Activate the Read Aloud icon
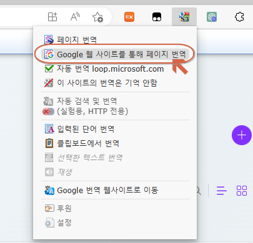 [x=75, y=17]
